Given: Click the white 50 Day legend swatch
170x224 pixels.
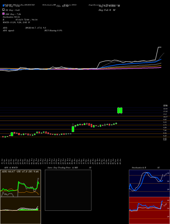Looking at the screenshot, I should tap(3, 10).
